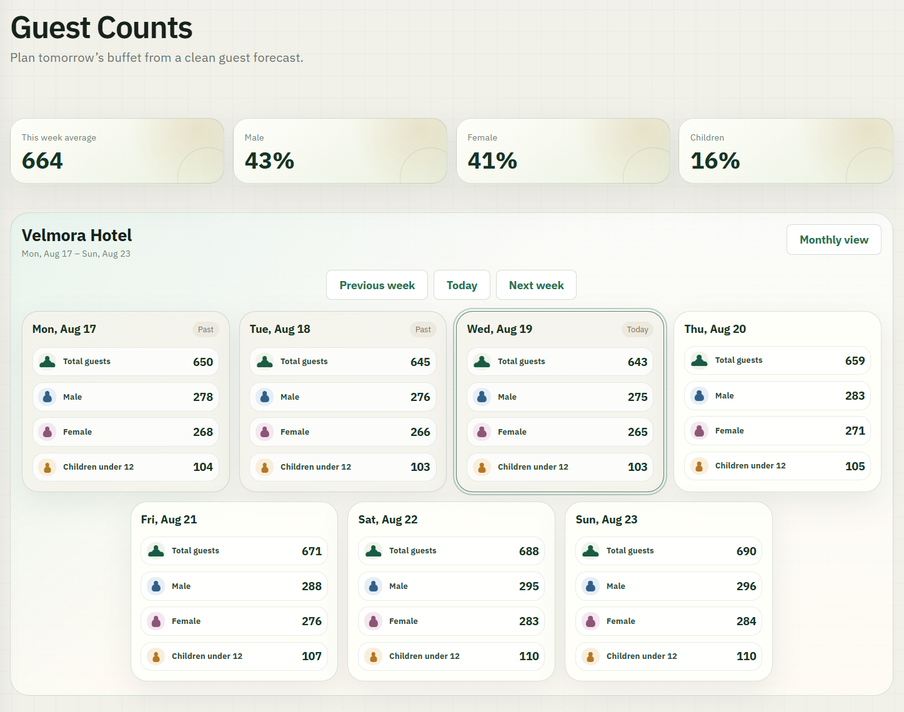Go to Previous week

click(x=377, y=285)
